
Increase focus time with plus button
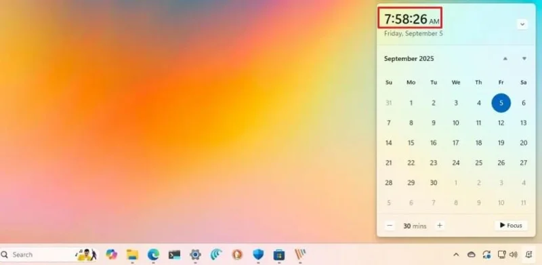440,226
